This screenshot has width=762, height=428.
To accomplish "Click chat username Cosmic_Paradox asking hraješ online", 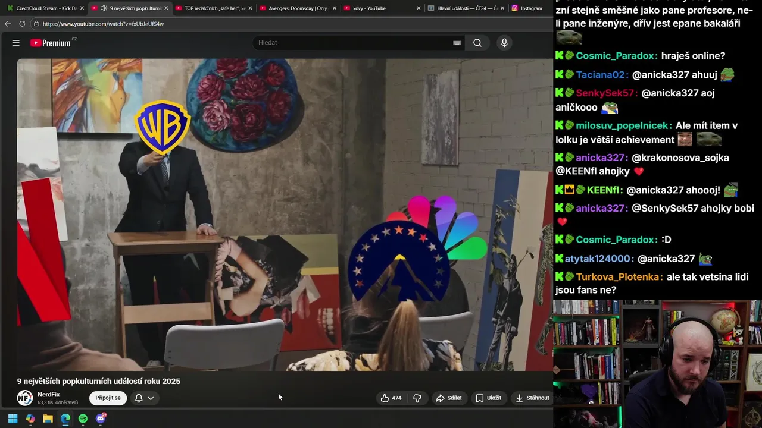I will (617, 56).
